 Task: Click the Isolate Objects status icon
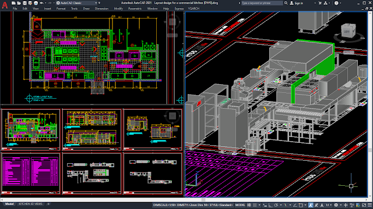click(x=352, y=205)
